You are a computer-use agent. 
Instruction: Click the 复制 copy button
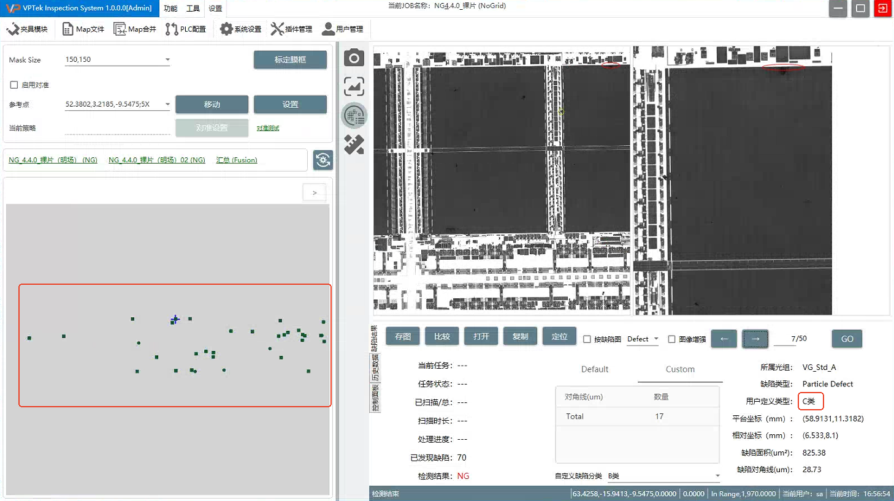(x=521, y=336)
